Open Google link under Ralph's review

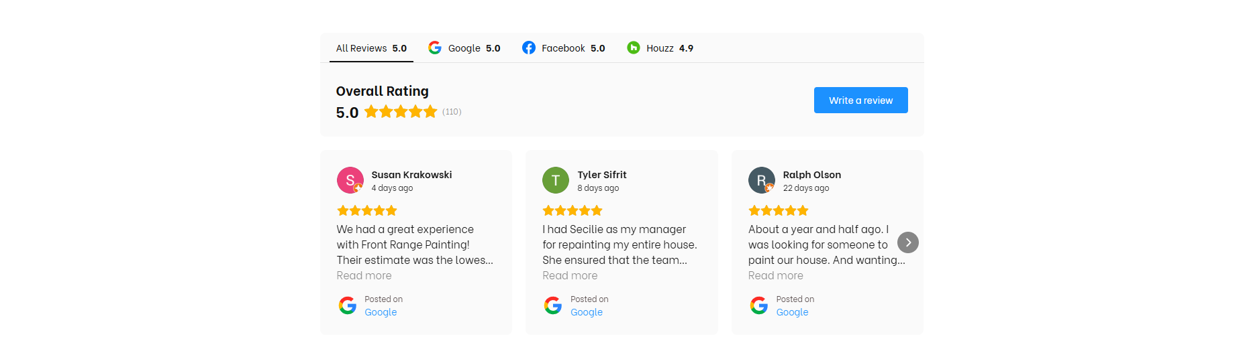(x=792, y=312)
